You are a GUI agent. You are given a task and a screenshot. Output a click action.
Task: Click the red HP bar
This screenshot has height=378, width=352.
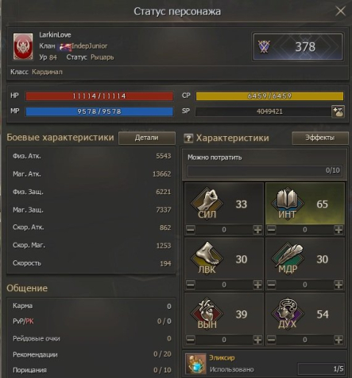point(99,96)
